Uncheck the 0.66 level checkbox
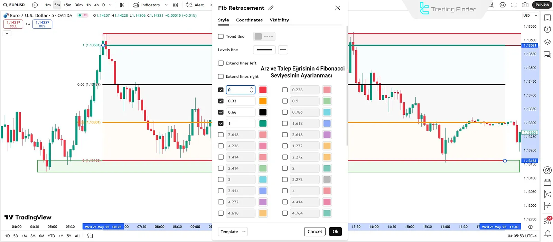553x242 pixels. 221,112
